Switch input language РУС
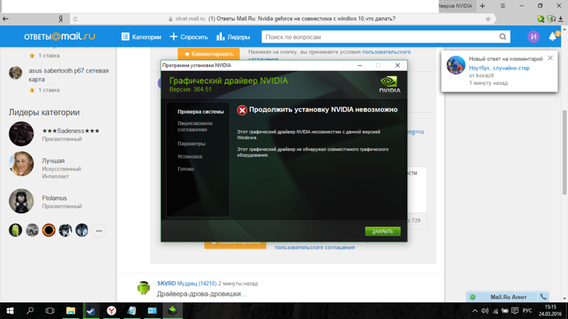This screenshot has width=568, height=319. [x=528, y=310]
